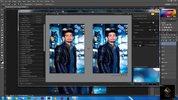Toggle the Auto-Enhance checkbox
This screenshot has height=100, width=178.
pos(34,4)
